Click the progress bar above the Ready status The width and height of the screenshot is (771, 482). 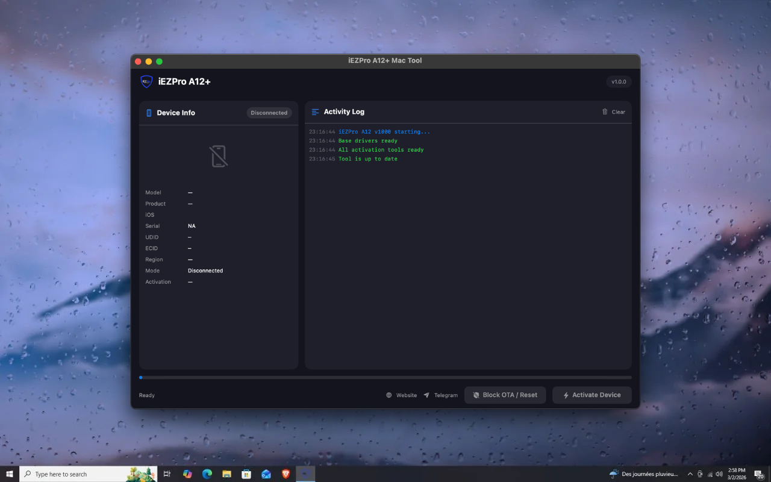(x=385, y=378)
